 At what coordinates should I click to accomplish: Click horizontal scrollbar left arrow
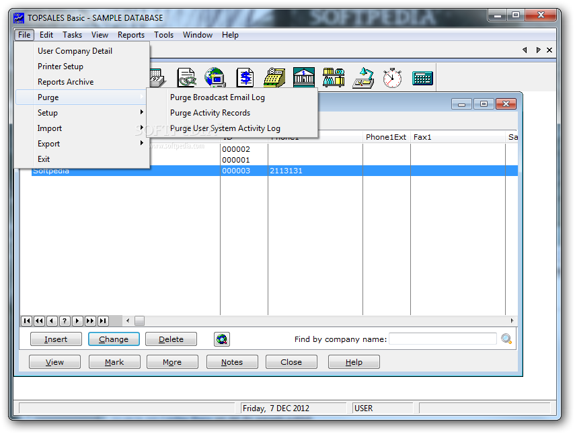128,321
